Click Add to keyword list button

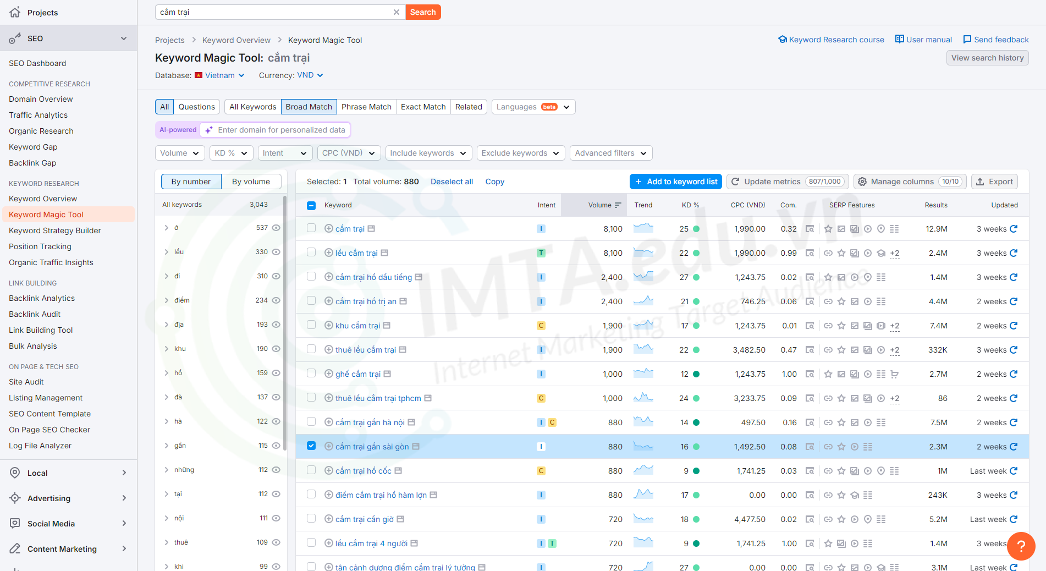[x=676, y=182]
